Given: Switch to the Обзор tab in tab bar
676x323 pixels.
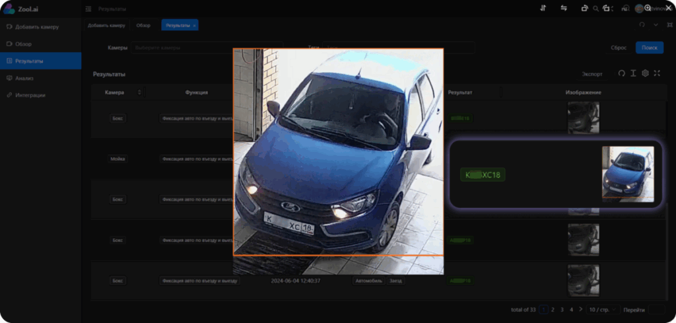Looking at the screenshot, I should click(x=143, y=25).
